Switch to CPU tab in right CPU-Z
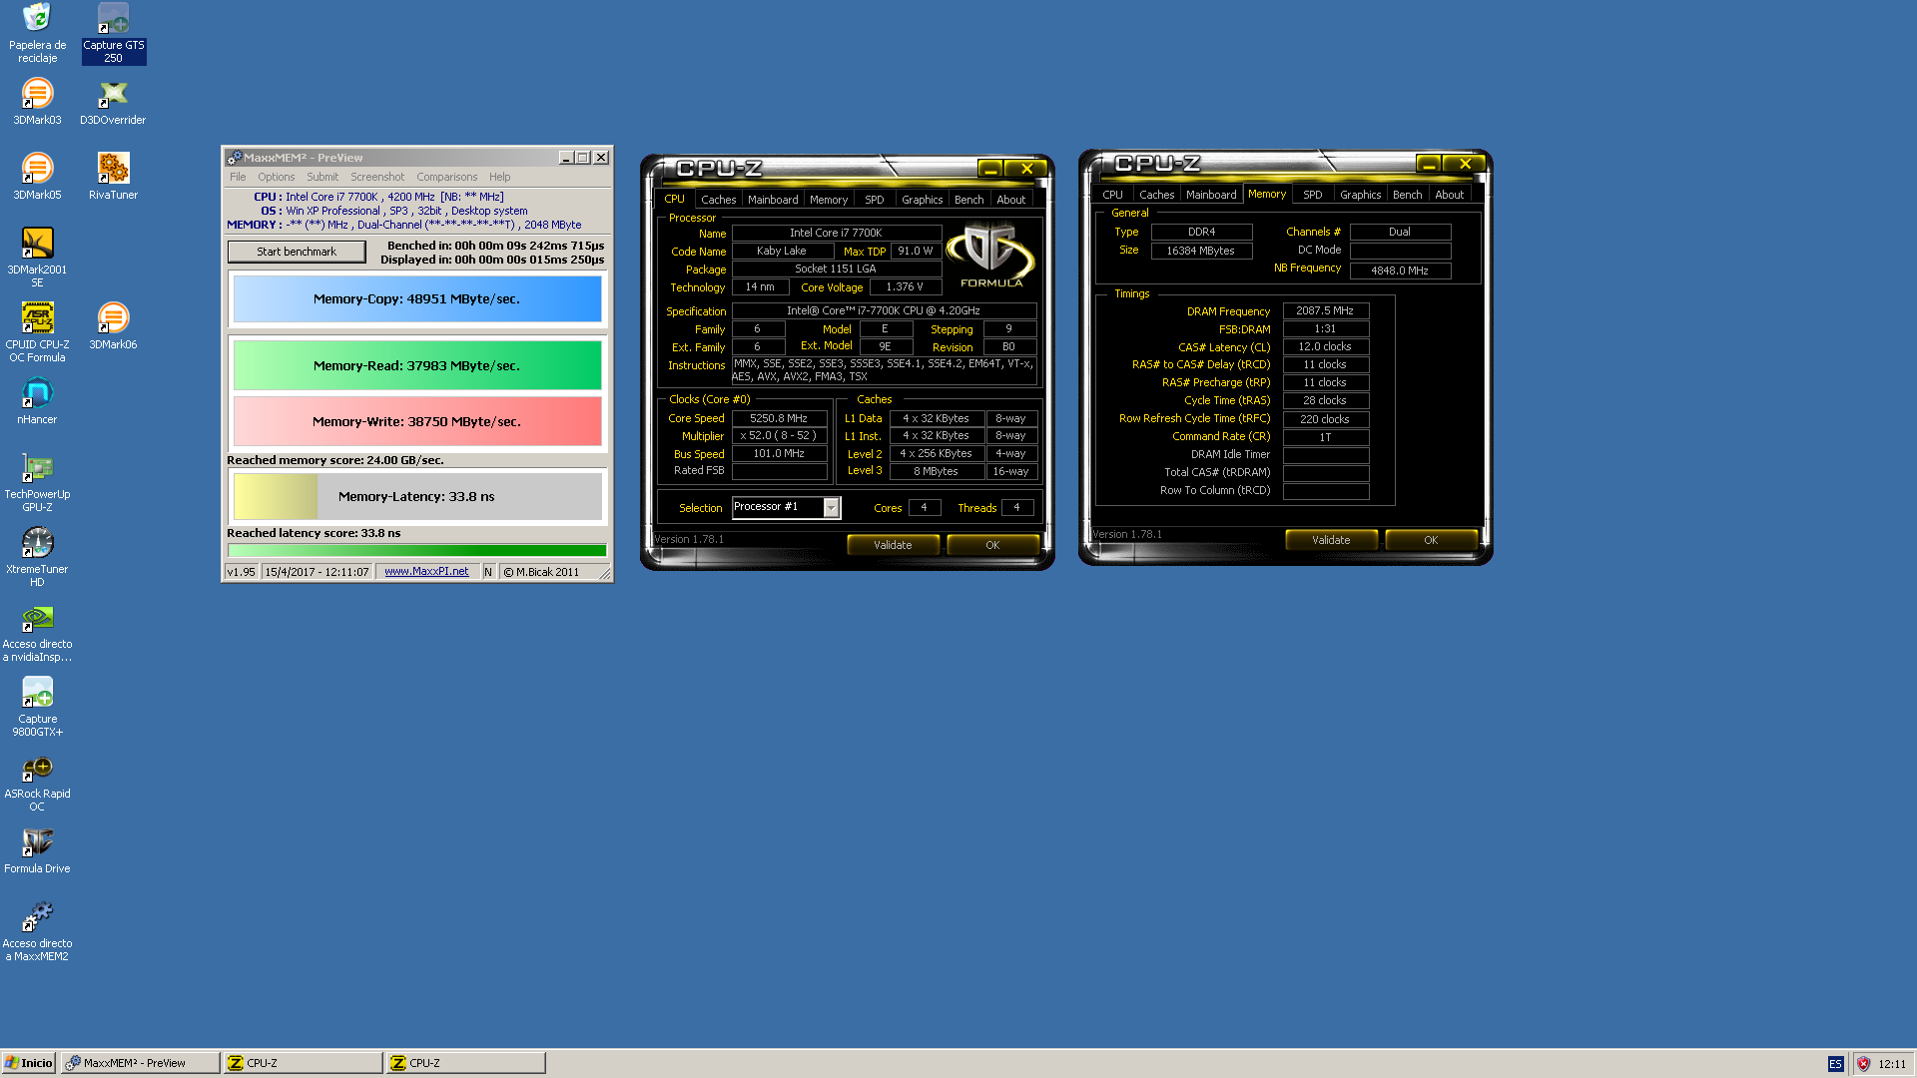1917x1078 pixels. pyautogui.click(x=1113, y=195)
